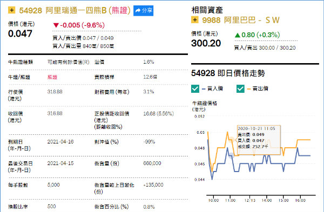Click the 分享 share button

click(144, 11)
